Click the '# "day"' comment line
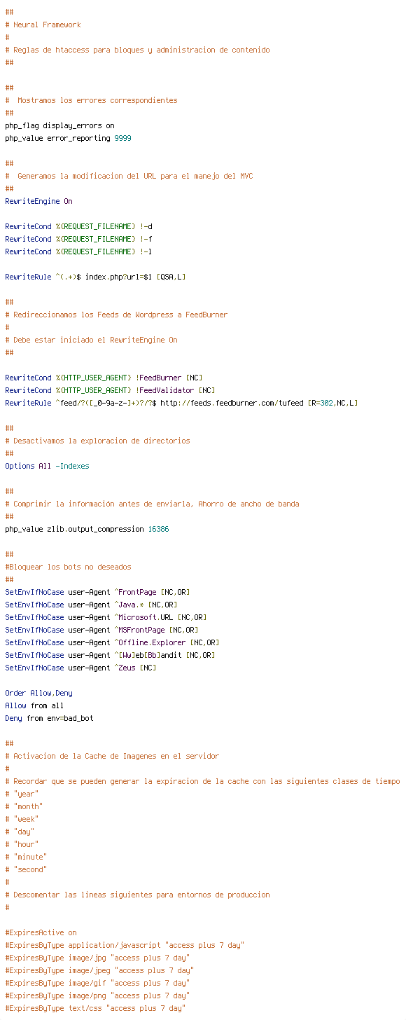The image size is (406, 1020). (x=20, y=832)
